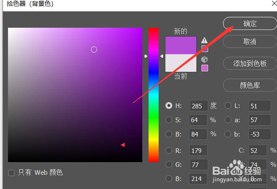The image size is (277, 189).
Task: Click the out-of-gamut warning triangle icon
Action: coord(204,40)
